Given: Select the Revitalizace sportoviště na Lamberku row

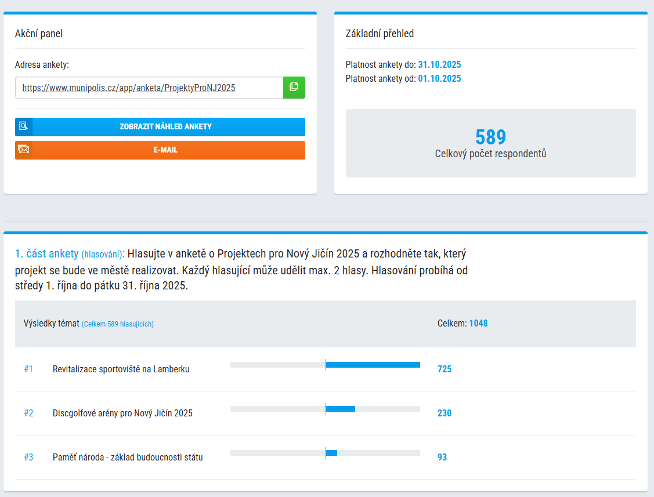Looking at the screenshot, I should [x=121, y=369].
